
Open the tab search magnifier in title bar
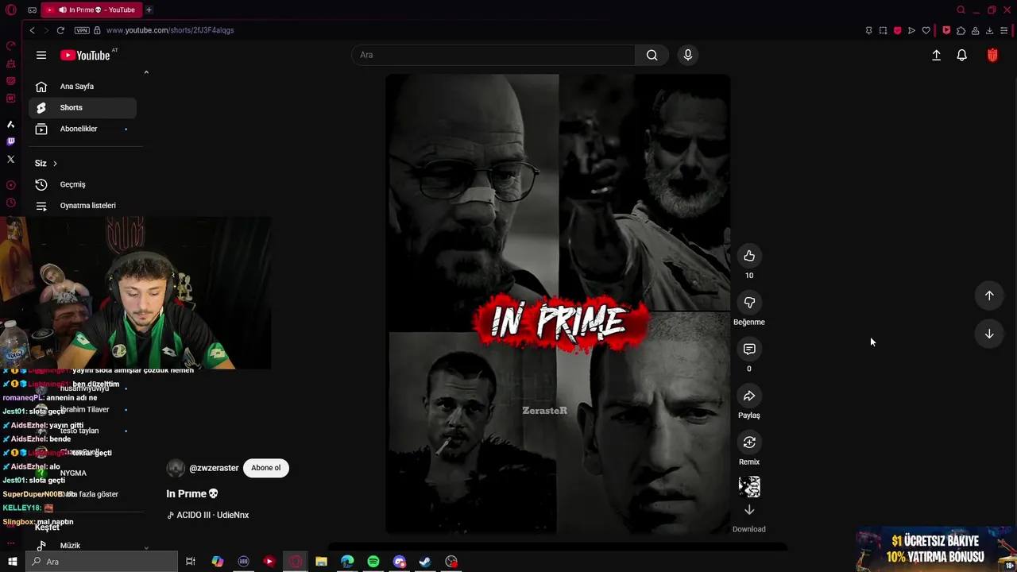click(961, 10)
